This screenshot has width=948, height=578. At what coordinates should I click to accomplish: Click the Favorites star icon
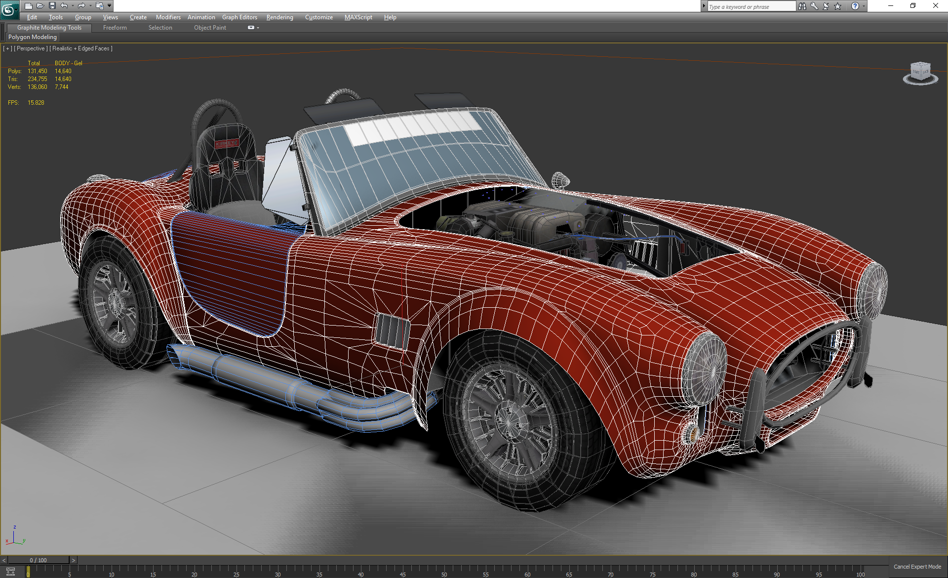coord(838,6)
